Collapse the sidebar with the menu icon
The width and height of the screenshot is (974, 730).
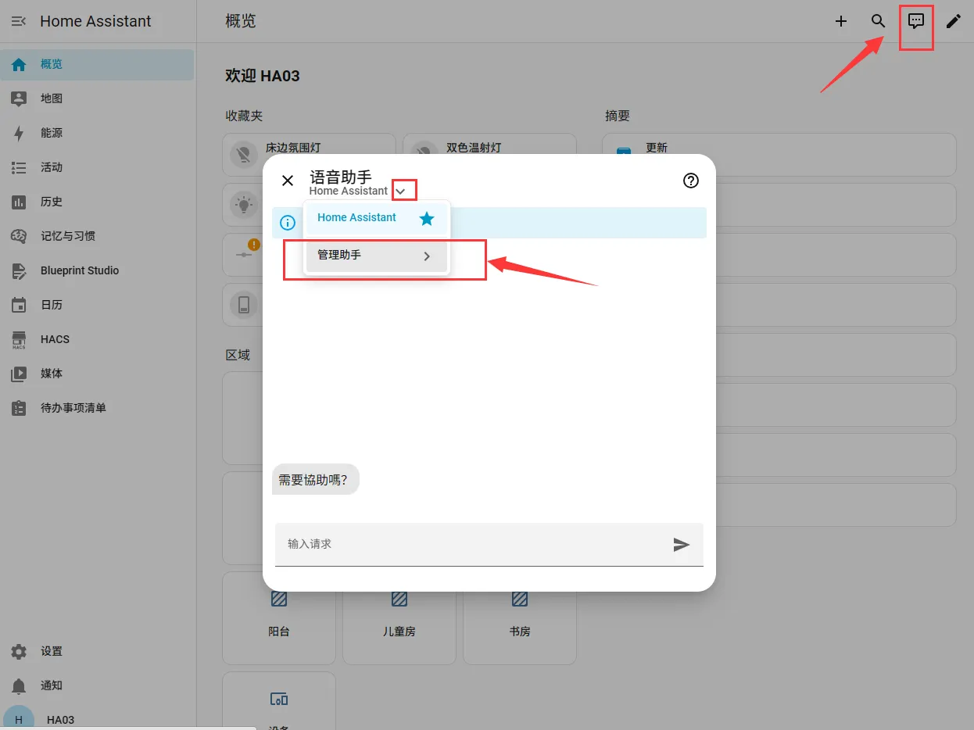point(19,21)
